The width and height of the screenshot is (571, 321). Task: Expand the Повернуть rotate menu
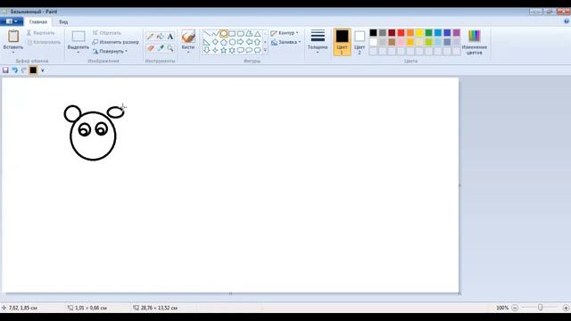coord(110,52)
